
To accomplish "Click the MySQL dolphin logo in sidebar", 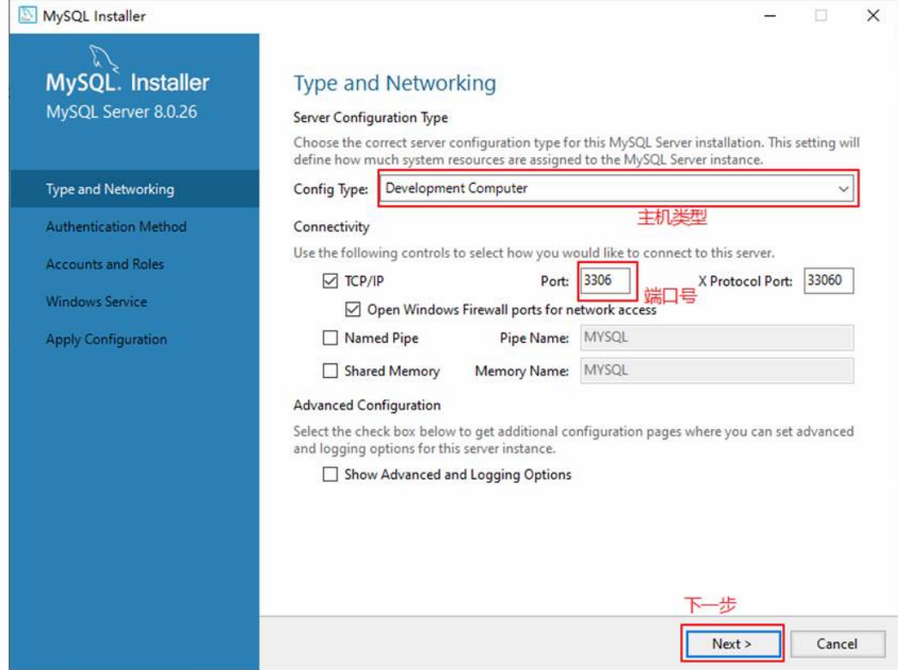I will [x=103, y=59].
